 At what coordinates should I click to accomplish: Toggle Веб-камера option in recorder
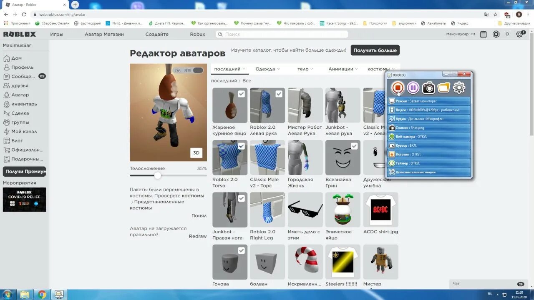tap(429, 137)
